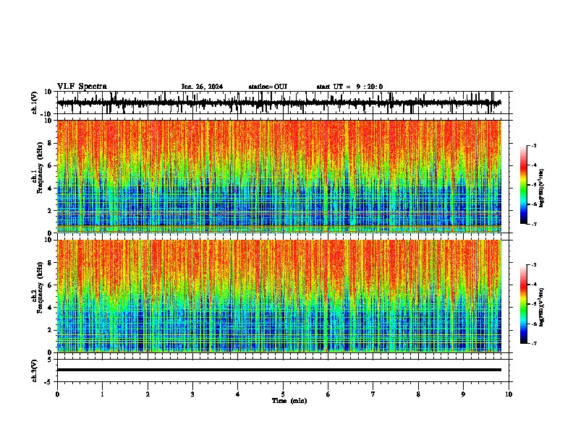The width and height of the screenshot is (573, 442).
Task: Click inside the ch.2 spectrogram panel
Action: (x=279, y=296)
